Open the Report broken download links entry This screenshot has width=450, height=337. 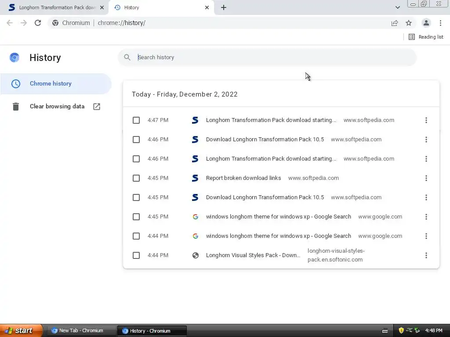[243, 178]
